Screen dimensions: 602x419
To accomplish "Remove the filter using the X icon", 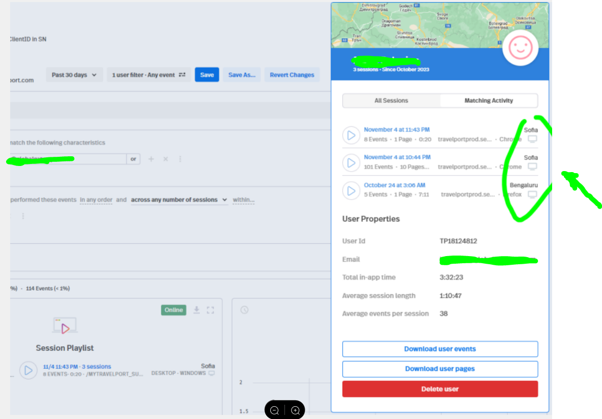I will click(165, 159).
